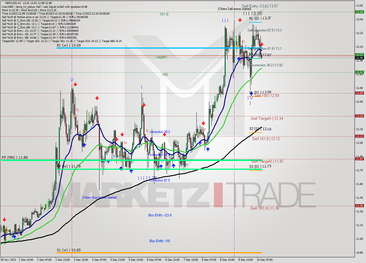Click the 'Sell 161.8 | 12.12' label
Image resolution: width=366 pixels, height=263 pixels.
pyautogui.click(x=266, y=139)
